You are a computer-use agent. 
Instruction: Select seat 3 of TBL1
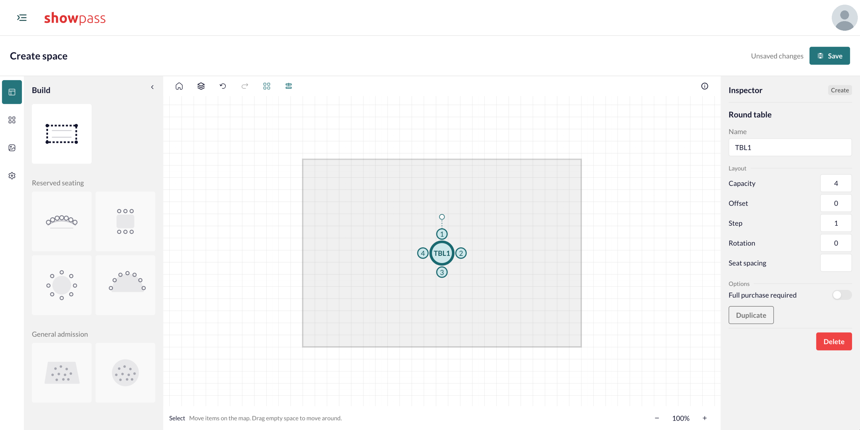click(442, 272)
